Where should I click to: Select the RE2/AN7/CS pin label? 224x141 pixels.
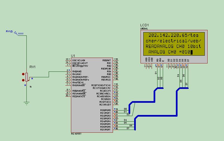coord(78,96)
